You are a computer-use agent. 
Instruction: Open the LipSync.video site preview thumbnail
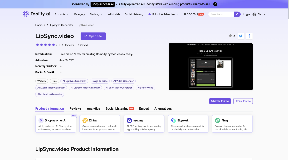211,67
